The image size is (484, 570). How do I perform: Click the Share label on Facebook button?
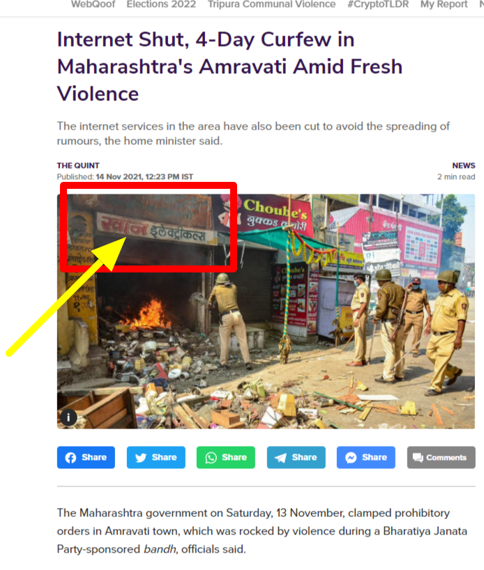[x=94, y=458]
